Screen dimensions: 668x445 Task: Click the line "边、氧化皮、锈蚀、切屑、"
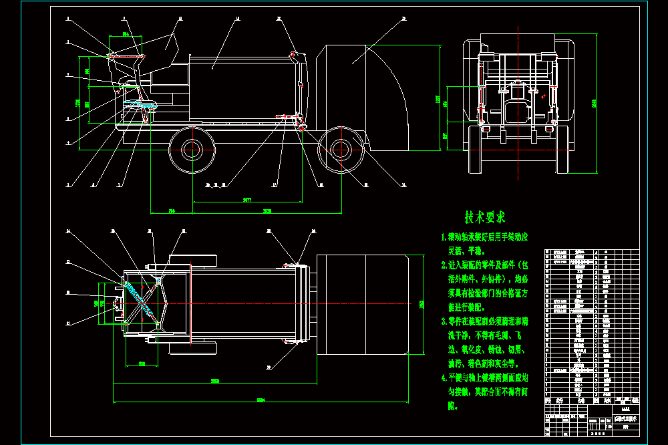(486, 349)
